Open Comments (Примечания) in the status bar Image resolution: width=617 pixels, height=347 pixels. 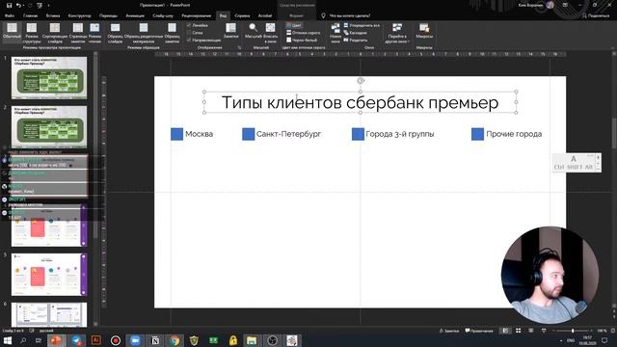[x=479, y=331]
